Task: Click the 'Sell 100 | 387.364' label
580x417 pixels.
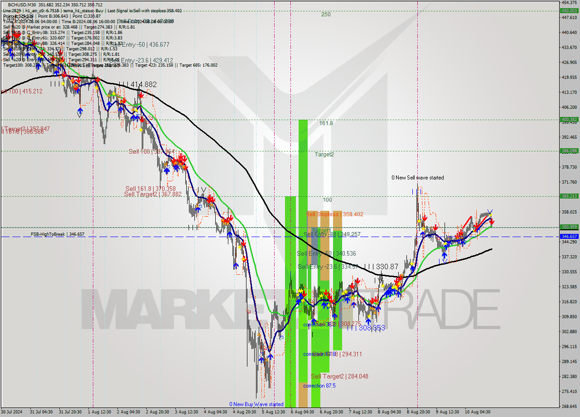Action: click(152, 151)
